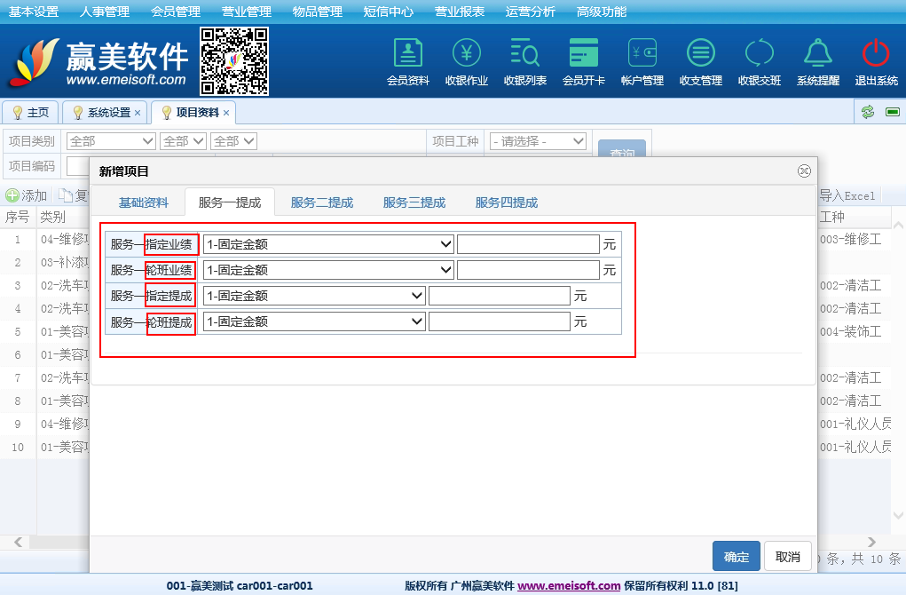
Task: Close the 系统设置 tab
Action: pyautogui.click(x=138, y=113)
